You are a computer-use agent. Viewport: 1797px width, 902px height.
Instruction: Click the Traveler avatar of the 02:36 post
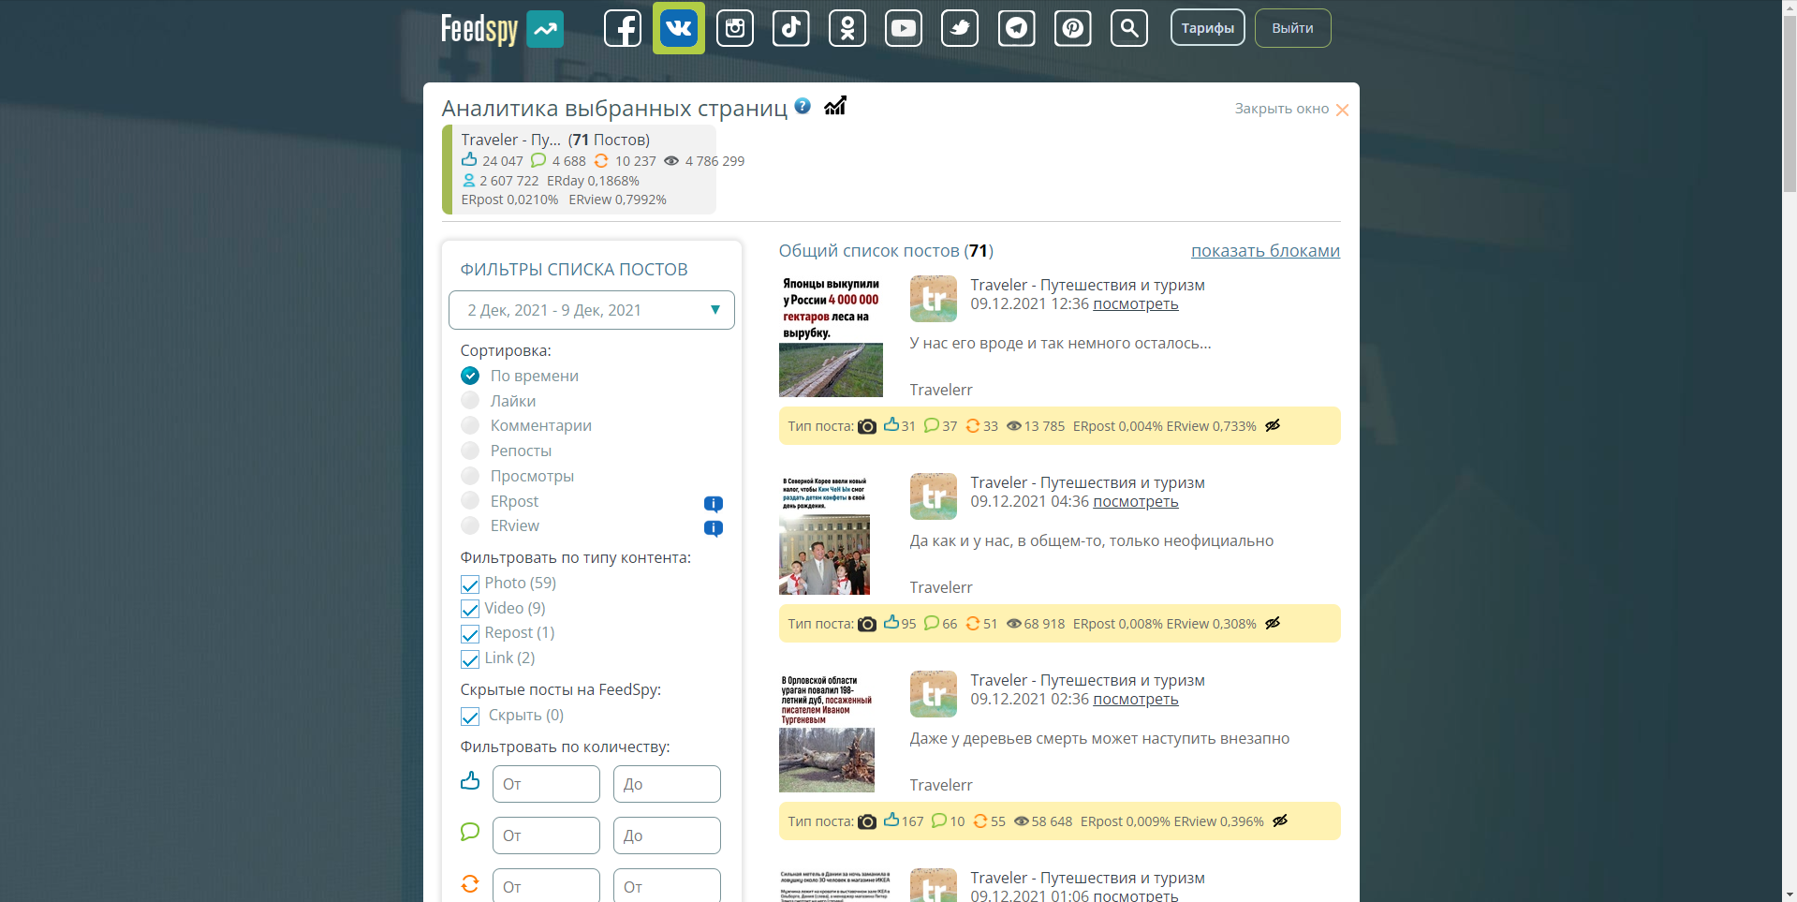point(934,694)
